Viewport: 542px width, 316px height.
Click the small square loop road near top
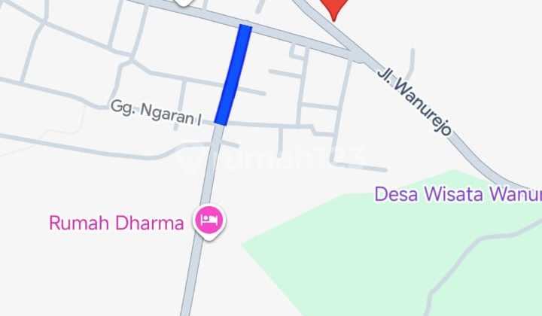(299, 50)
